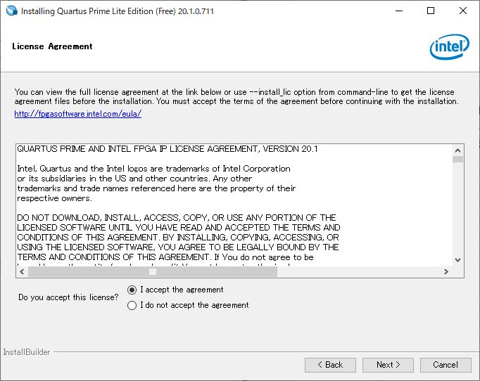This screenshot has height=381, width=480.
Task: Click the InstallBuilder label
Action: pyautogui.click(x=27, y=352)
